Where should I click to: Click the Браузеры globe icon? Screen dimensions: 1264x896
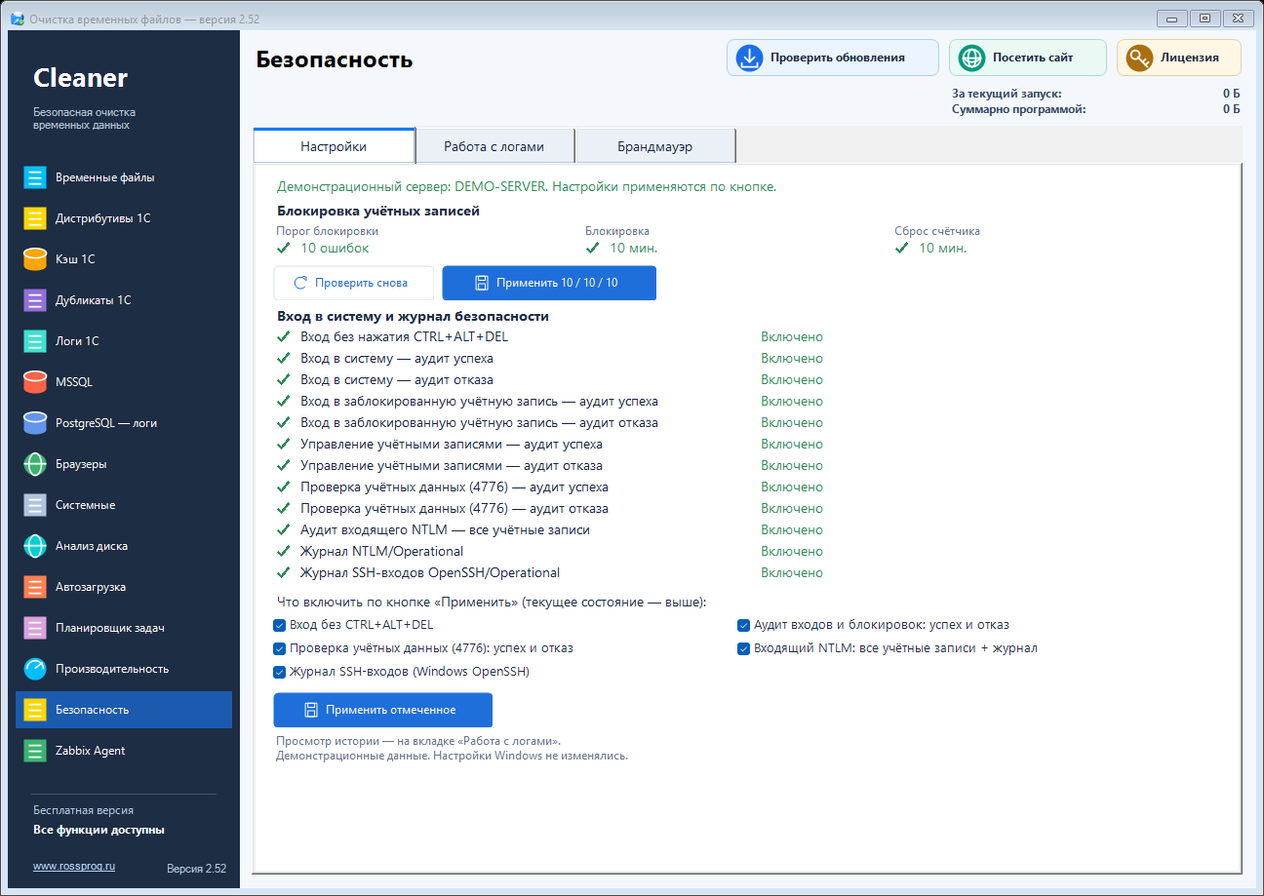35,464
